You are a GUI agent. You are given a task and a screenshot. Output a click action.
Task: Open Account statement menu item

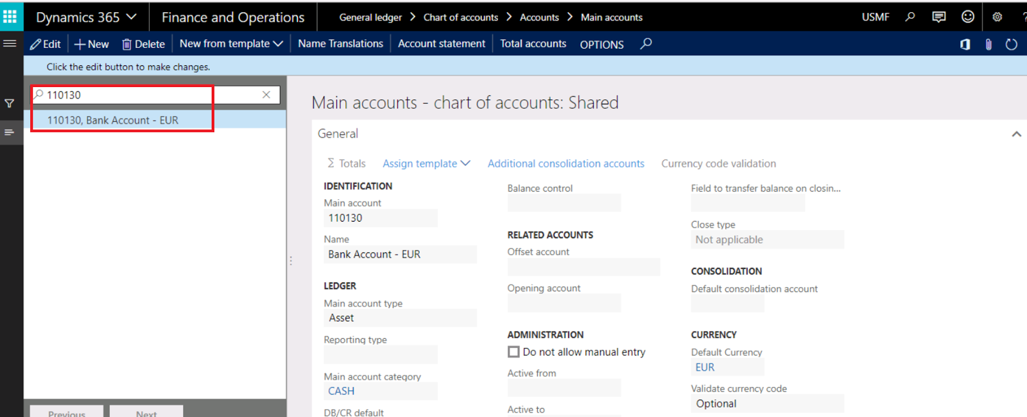442,44
